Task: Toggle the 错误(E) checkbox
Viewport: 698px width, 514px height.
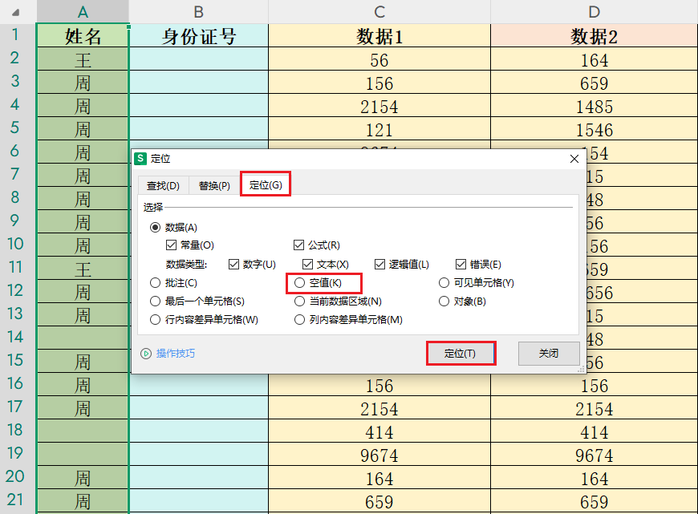Action: (462, 265)
